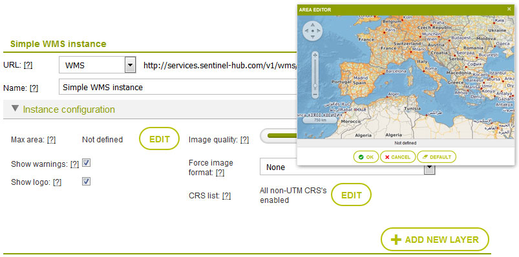Open help for Force image format
519x257 pixels.
click(x=220, y=172)
